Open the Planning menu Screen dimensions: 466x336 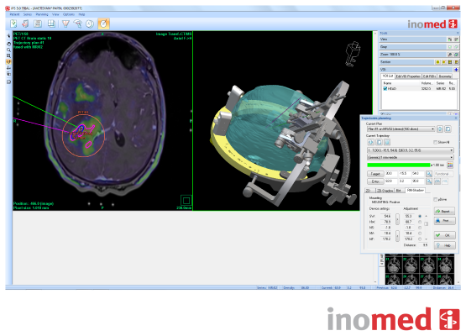(42, 14)
